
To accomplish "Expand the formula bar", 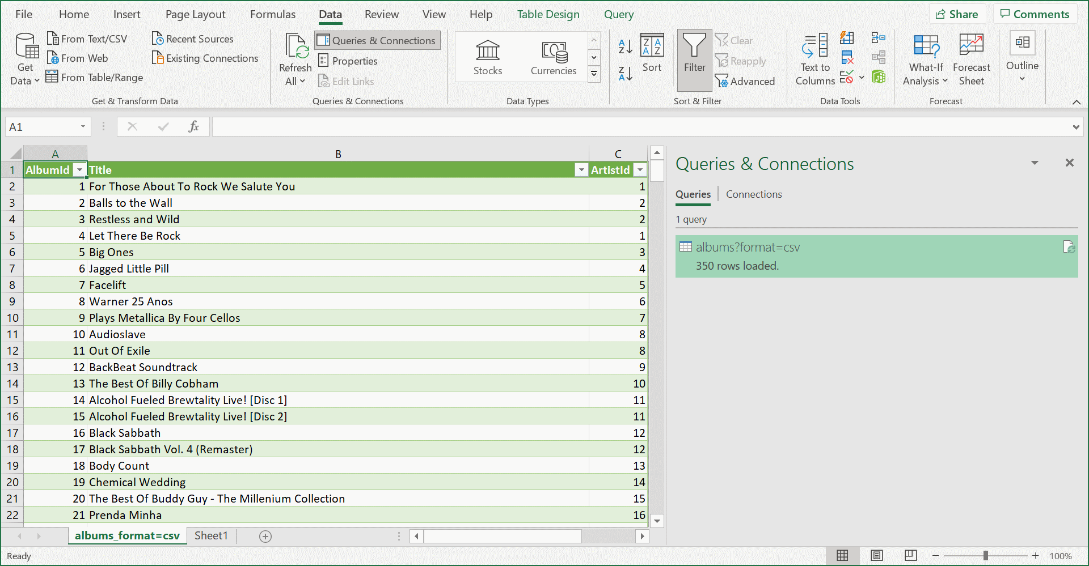I will (x=1076, y=127).
